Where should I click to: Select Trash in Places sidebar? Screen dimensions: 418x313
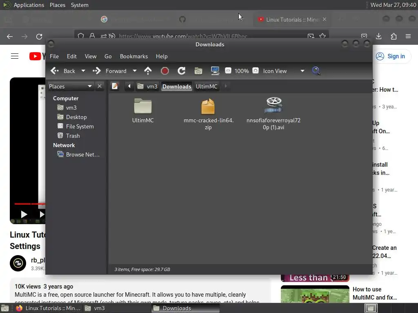click(73, 135)
